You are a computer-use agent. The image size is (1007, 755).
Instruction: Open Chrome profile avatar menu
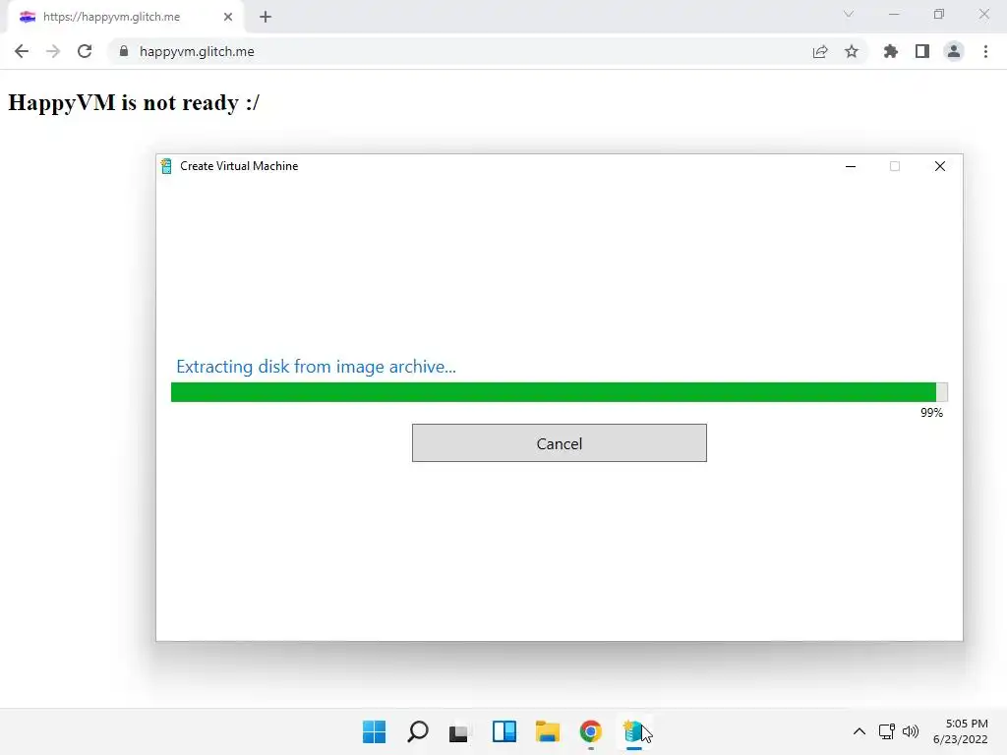click(x=954, y=51)
